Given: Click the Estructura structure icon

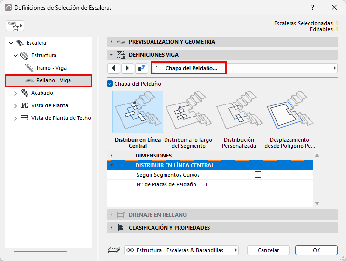Looking at the screenshot, I should click(x=24, y=55).
